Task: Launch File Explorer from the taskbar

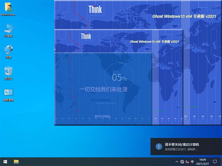Action: pyautogui.click(x=16, y=162)
